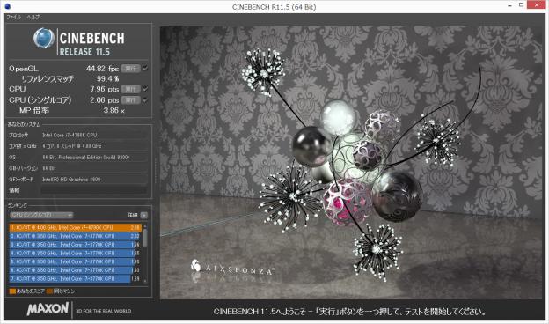Click the Cinebench globe logo icon

pyautogui.click(x=44, y=38)
